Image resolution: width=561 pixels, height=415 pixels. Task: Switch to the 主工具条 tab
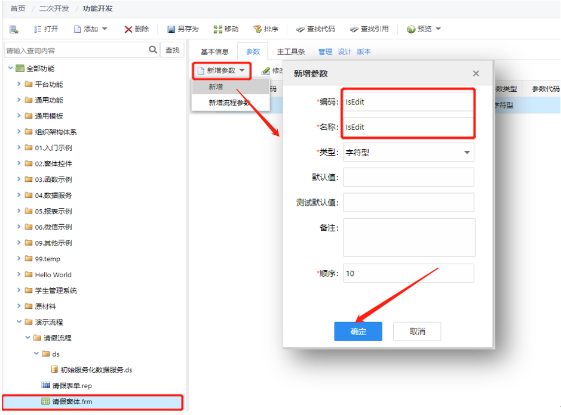click(x=290, y=52)
